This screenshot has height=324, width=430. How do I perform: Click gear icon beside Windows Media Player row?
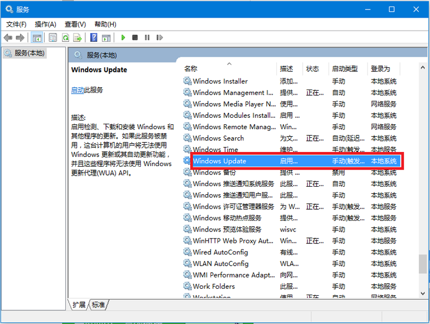[x=187, y=104]
